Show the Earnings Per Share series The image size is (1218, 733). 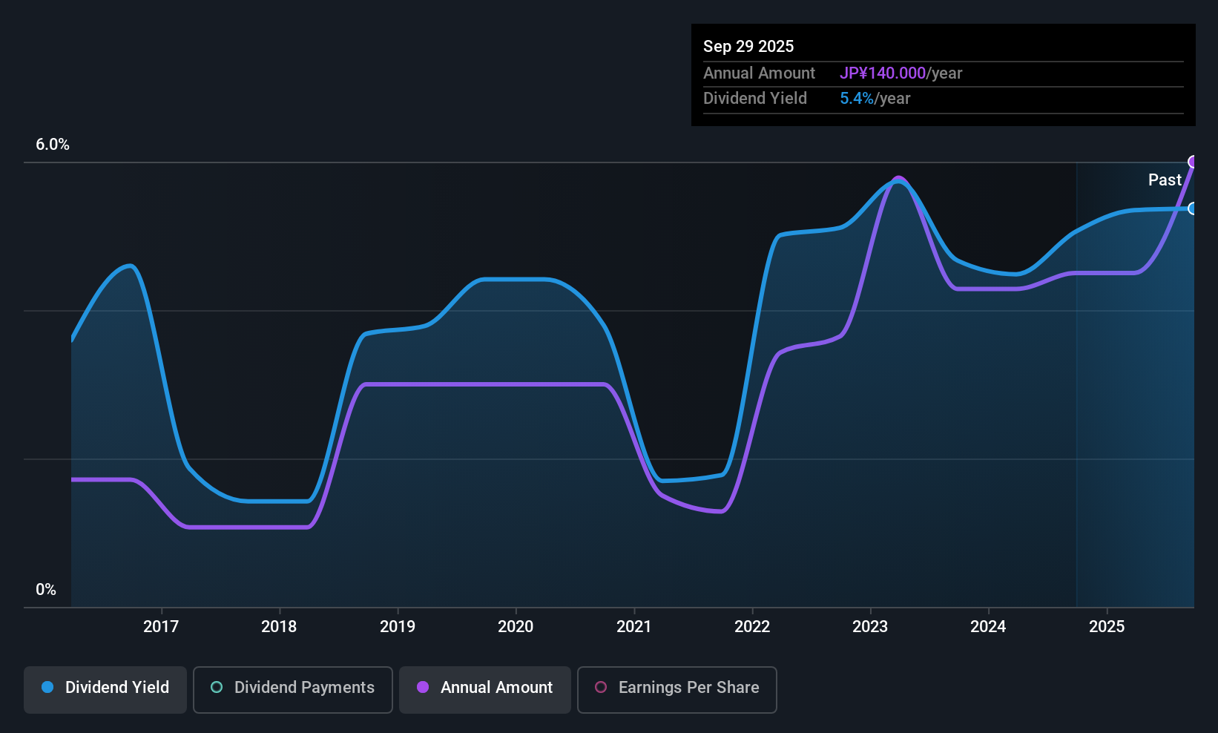[677, 688]
